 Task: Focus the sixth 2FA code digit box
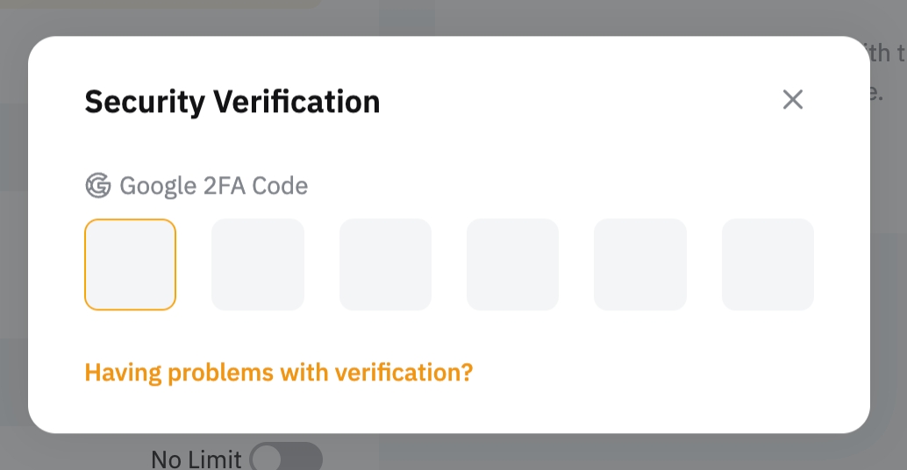click(x=768, y=265)
